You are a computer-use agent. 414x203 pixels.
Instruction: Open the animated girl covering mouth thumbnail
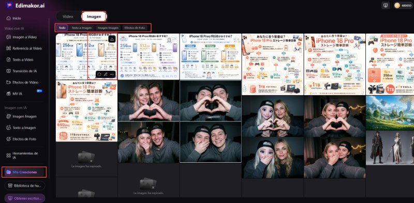pyautogui.click(x=273, y=158)
